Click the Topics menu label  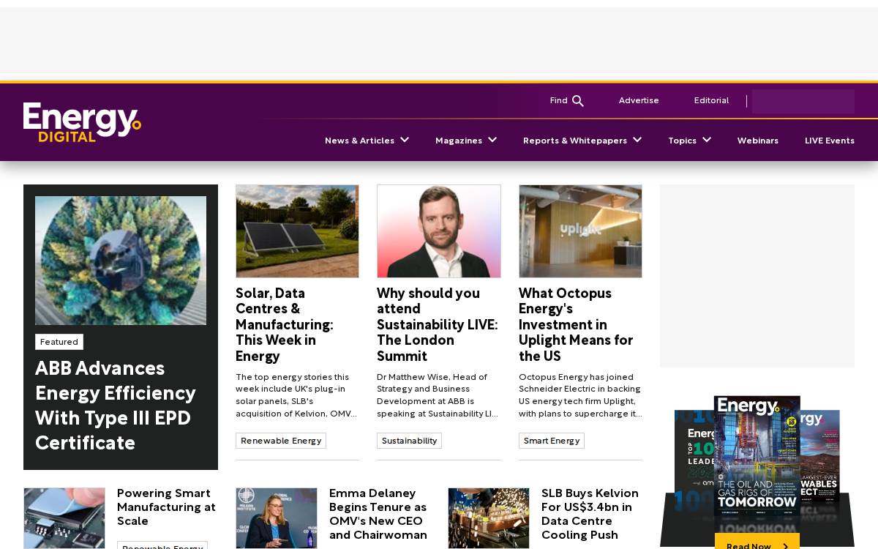pos(682,141)
